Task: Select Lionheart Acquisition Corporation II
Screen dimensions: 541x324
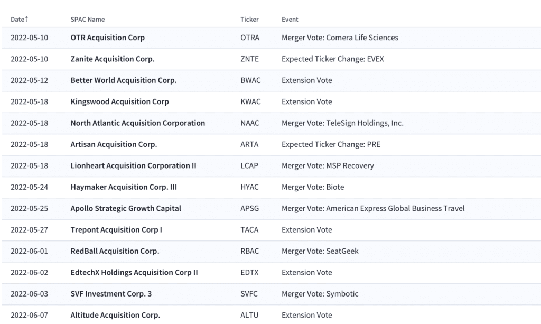Action: pos(133,165)
